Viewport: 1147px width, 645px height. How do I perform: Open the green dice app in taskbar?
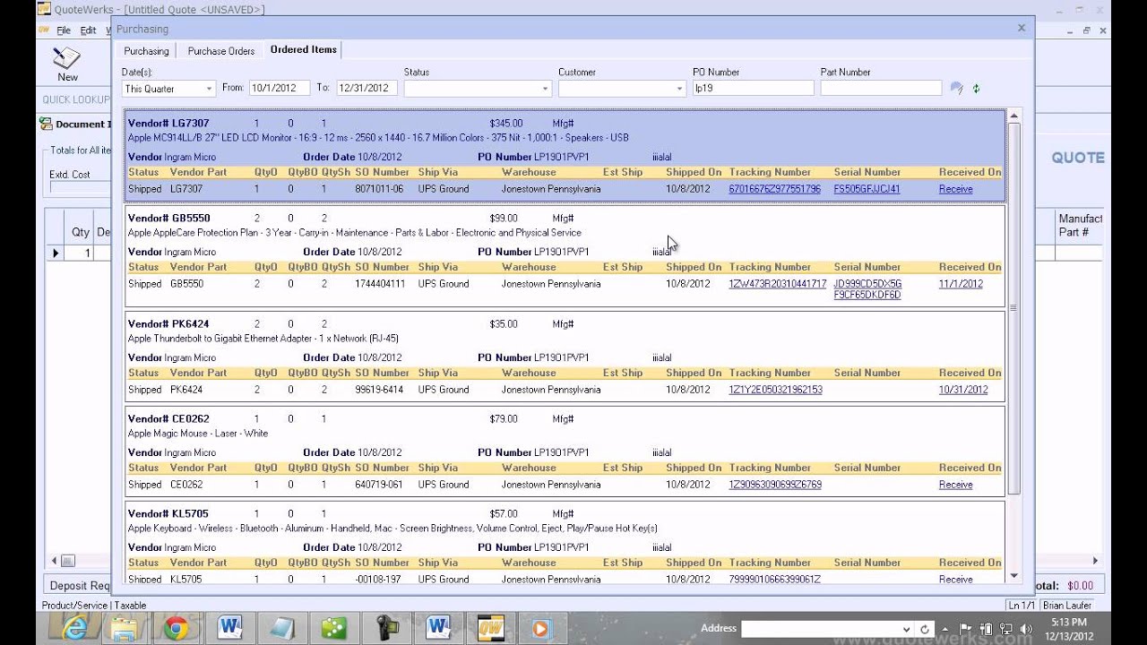point(334,628)
